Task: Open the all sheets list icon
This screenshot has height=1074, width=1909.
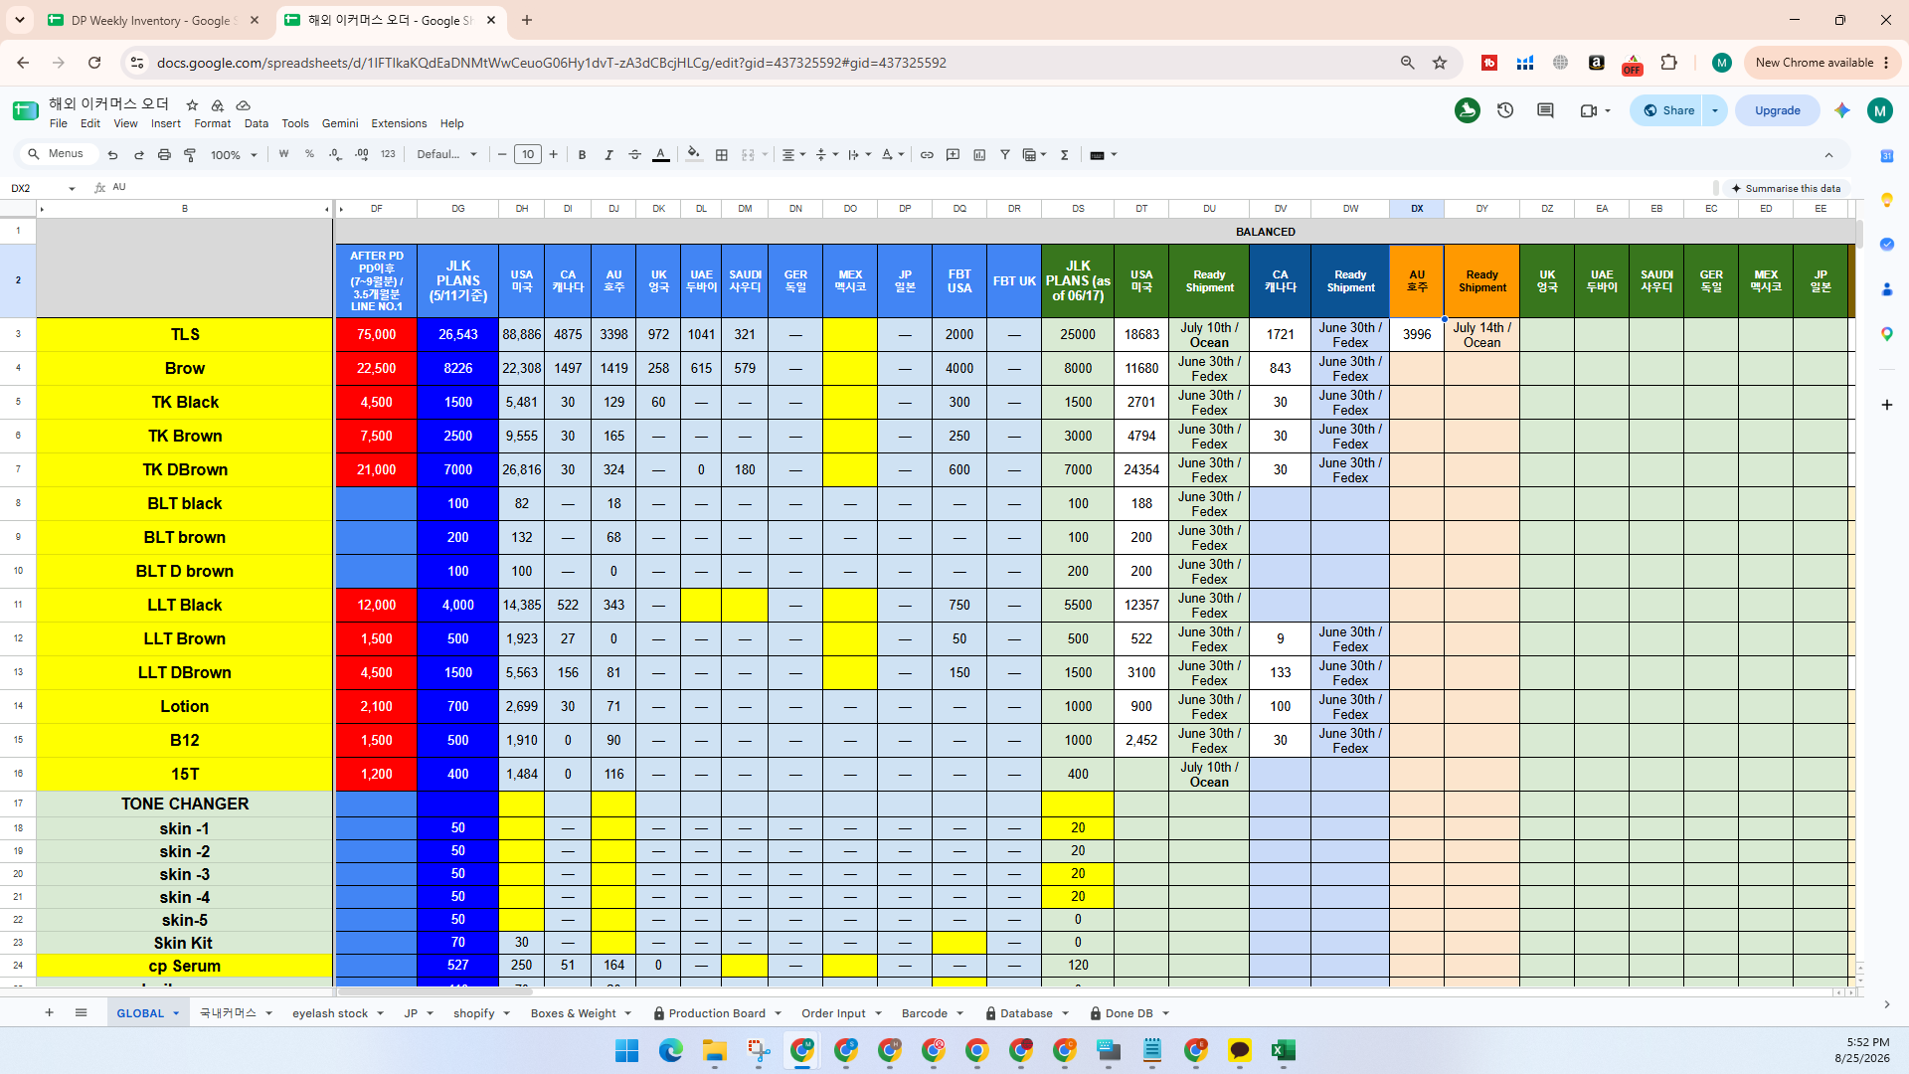Action: (81, 1012)
